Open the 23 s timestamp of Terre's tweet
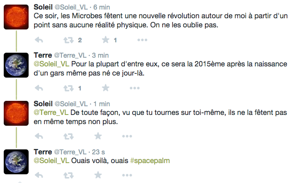 (x=98, y=152)
